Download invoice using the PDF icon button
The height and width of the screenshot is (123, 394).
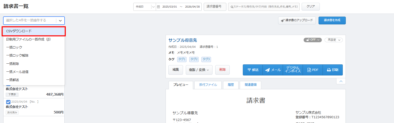(x=313, y=70)
